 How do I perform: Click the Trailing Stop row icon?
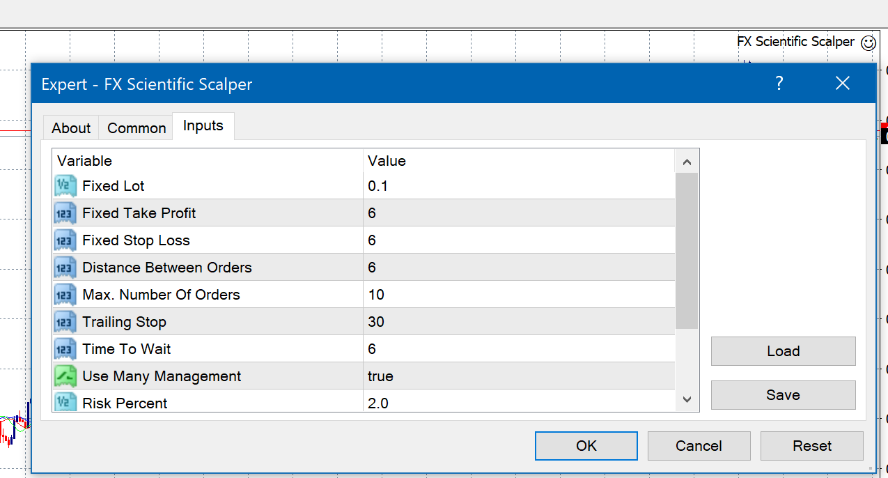click(x=65, y=322)
